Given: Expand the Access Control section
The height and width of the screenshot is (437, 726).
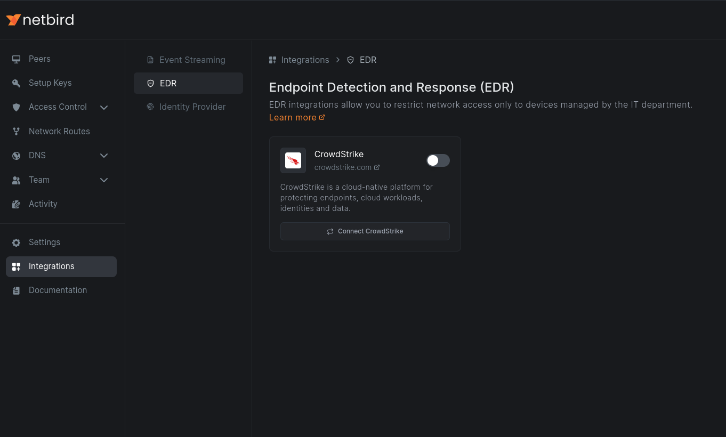Looking at the screenshot, I should tap(104, 107).
